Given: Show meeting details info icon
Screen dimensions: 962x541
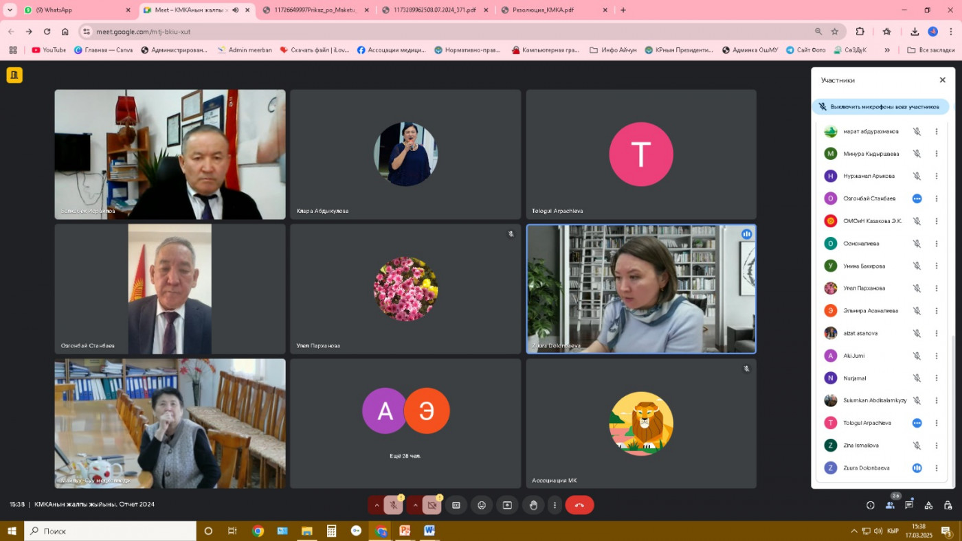Looking at the screenshot, I should (871, 505).
